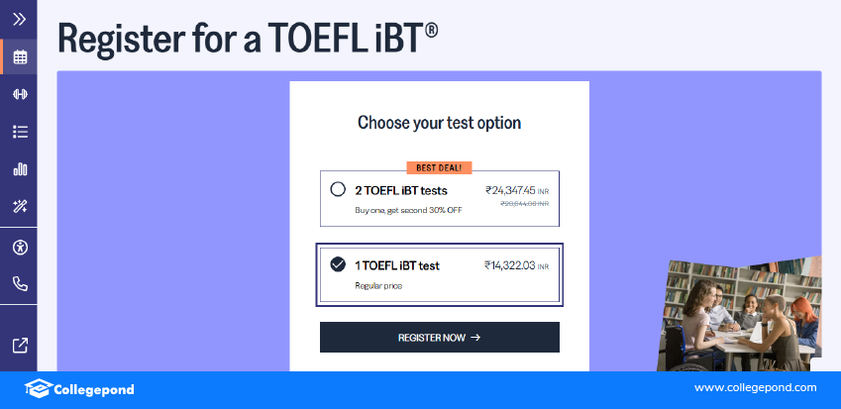Select the 2 TOEFL iBT tests radio button

tap(338, 189)
